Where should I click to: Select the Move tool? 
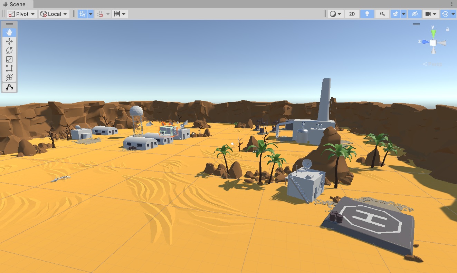click(x=9, y=41)
